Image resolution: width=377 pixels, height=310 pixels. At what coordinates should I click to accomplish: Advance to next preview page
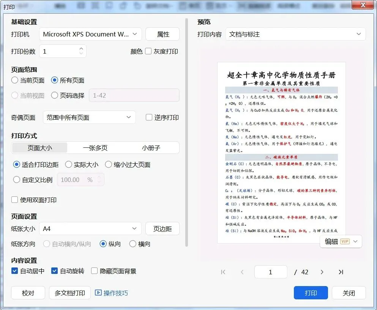pyautogui.click(x=322, y=272)
